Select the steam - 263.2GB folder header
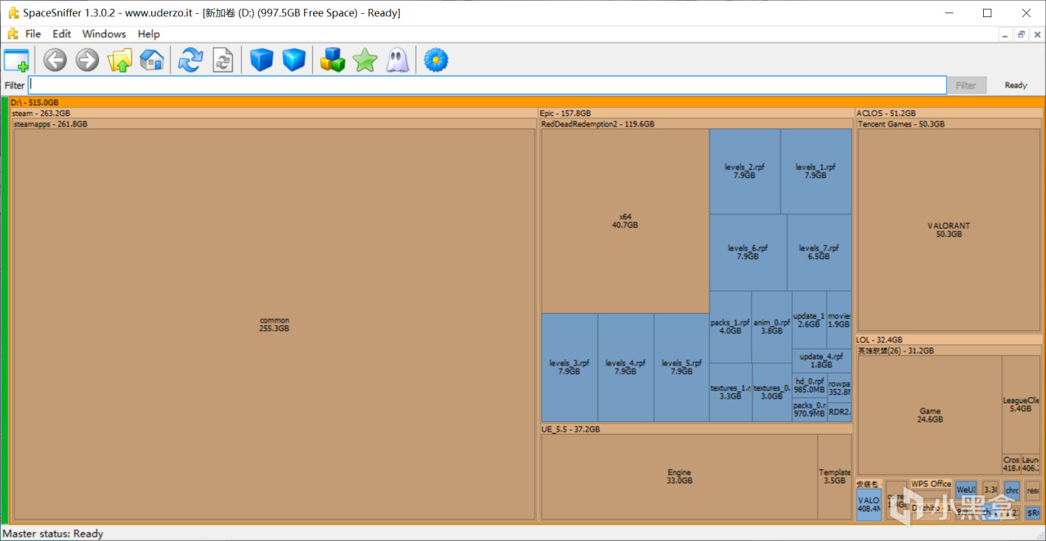This screenshot has width=1046, height=541. click(273, 114)
